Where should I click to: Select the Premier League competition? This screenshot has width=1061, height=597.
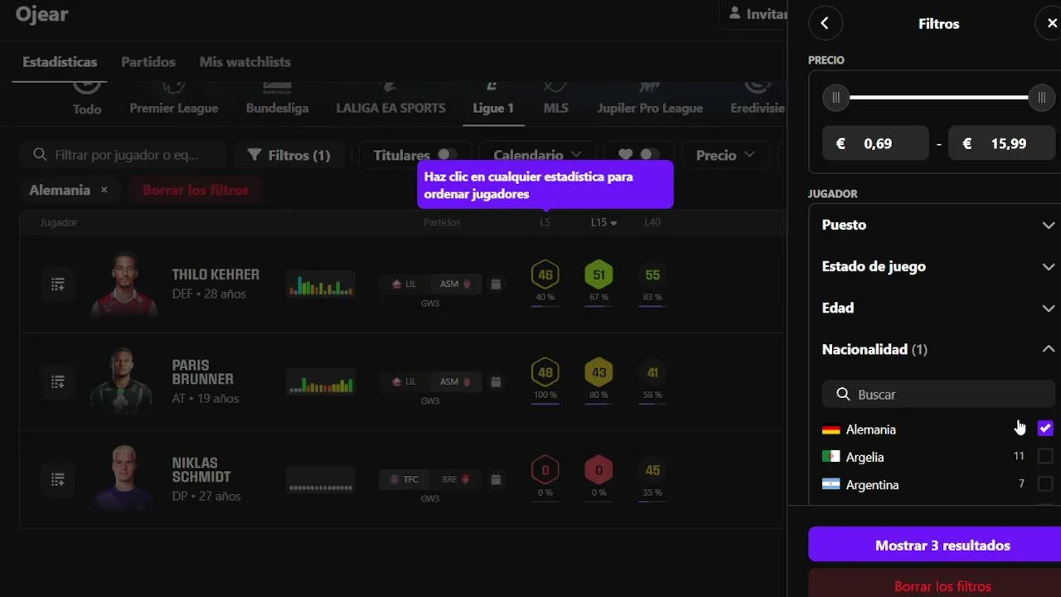tap(174, 99)
